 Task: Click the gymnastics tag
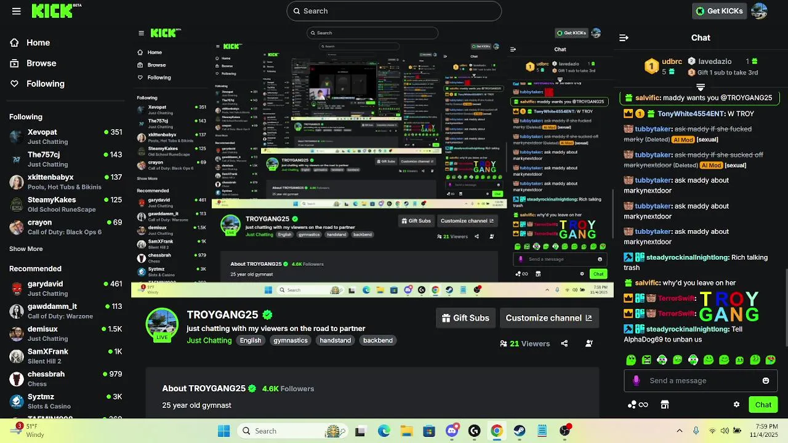(x=291, y=340)
